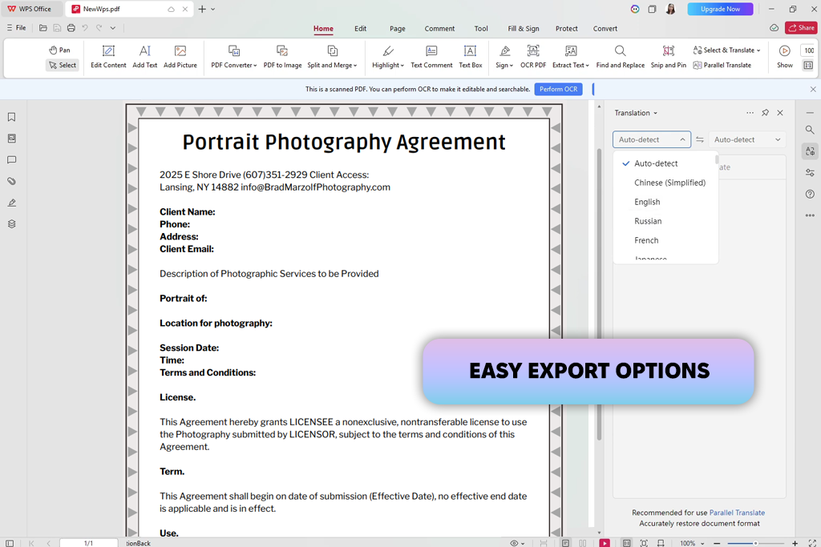The image size is (821, 547).
Task: Open the source language Auto-detect dropdown
Action: [651, 139]
